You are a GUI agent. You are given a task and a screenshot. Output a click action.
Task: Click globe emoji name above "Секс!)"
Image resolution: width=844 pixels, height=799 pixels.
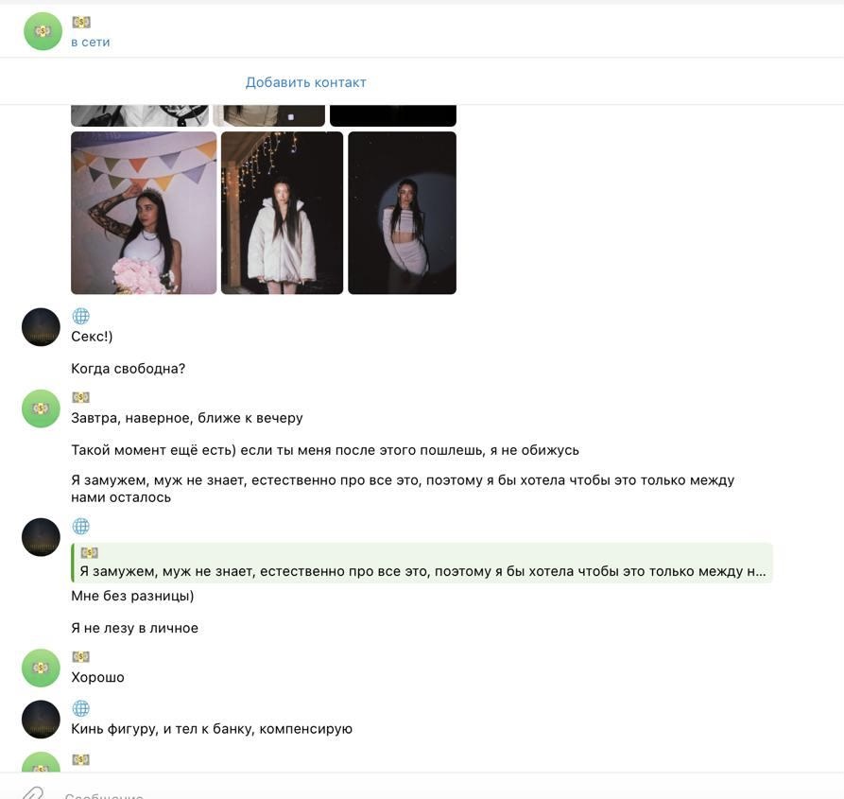point(80,316)
